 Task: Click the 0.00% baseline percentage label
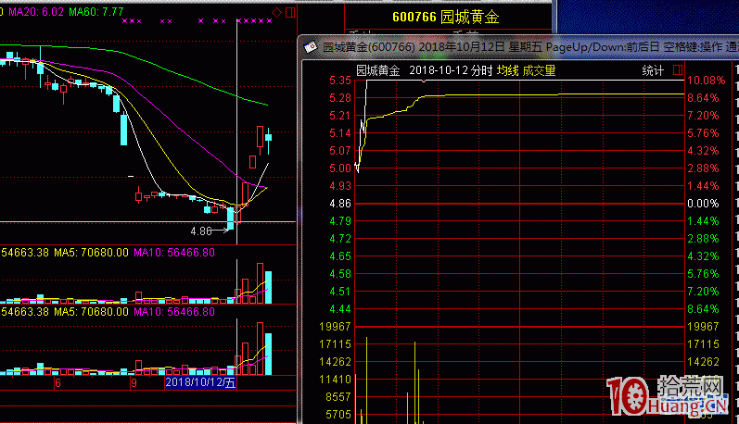pos(703,204)
